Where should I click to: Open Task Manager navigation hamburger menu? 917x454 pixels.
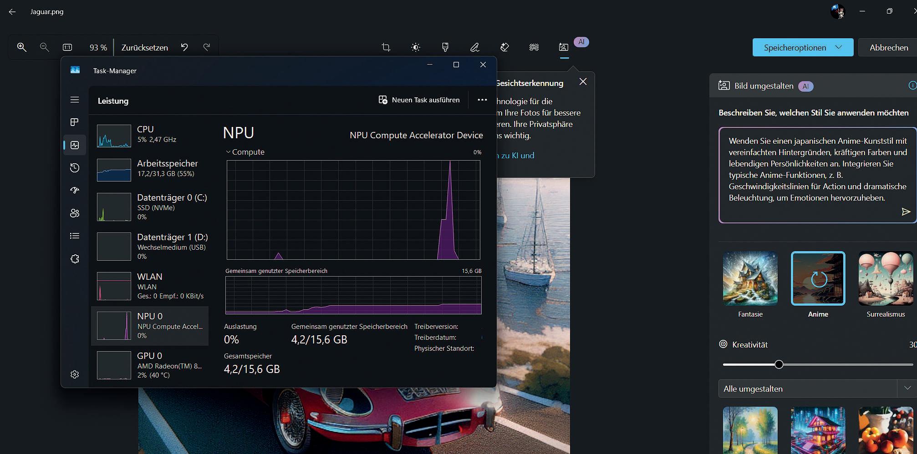coord(75,100)
